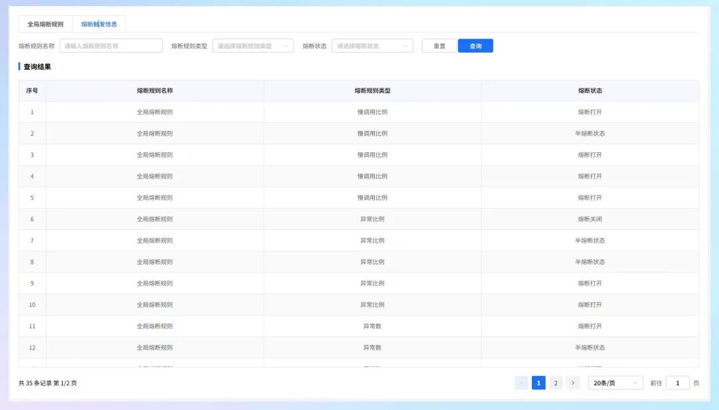Click the 熔断规则名称 column header

[155, 90]
